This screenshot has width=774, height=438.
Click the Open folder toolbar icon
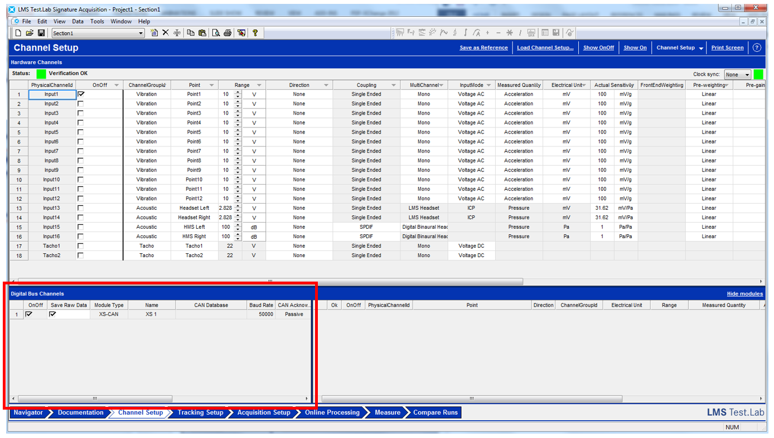coord(30,33)
